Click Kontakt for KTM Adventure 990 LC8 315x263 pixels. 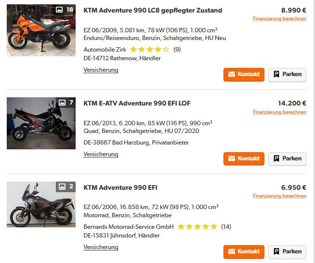[244, 74]
